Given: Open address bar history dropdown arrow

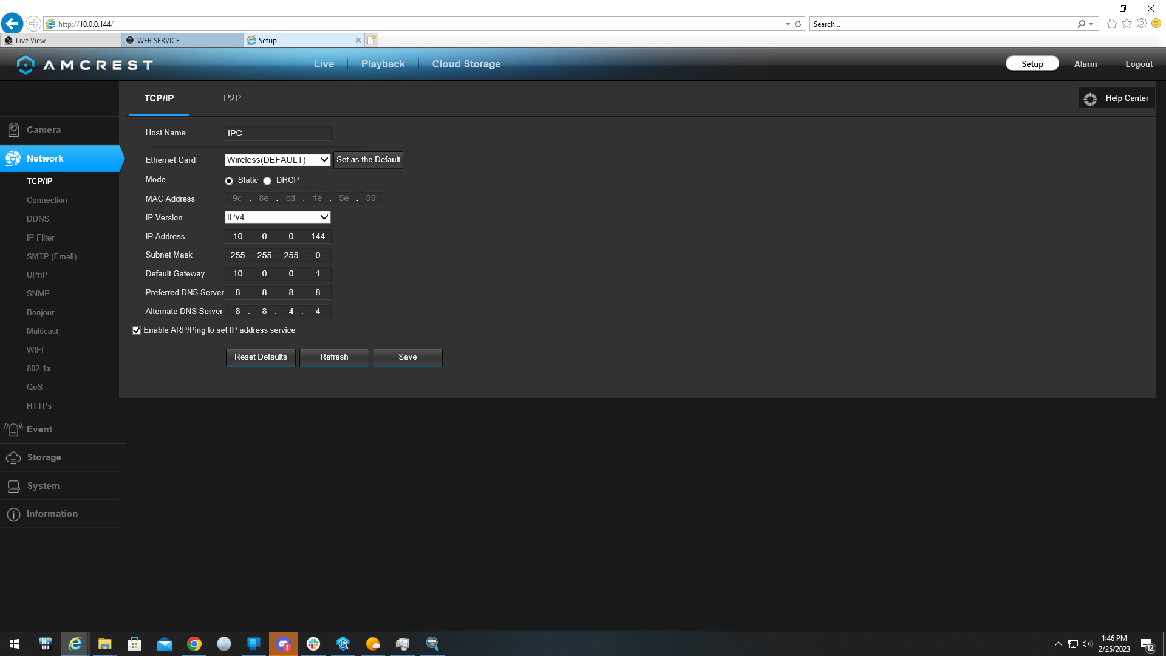Looking at the screenshot, I should point(788,24).
